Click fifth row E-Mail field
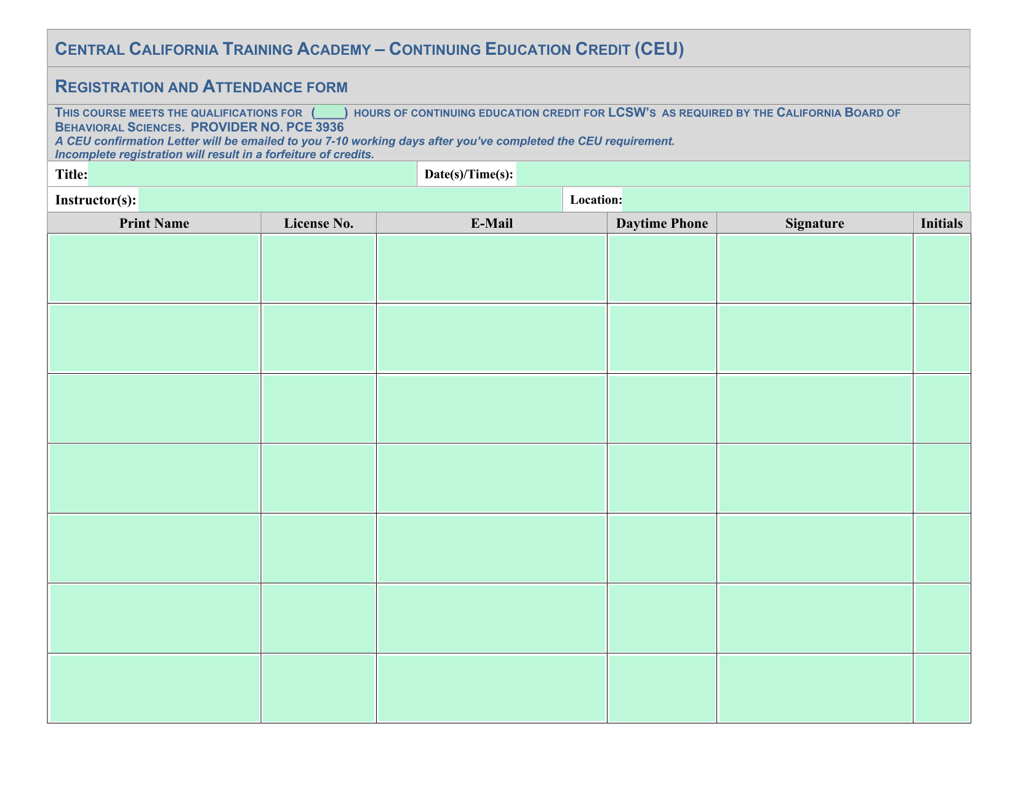 pyautogui.click(x=492, y=549)
